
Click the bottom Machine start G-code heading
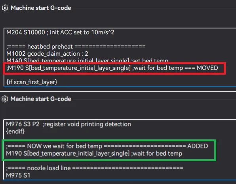pyautogui.click(x=41, y=99)
